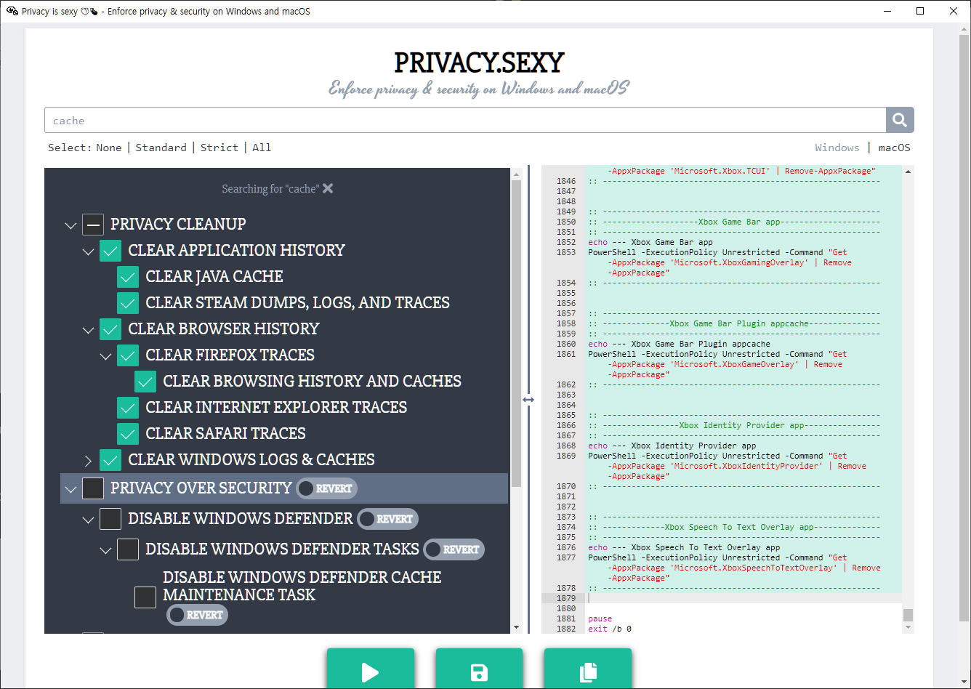Click the tree panel vertical scrollbar thumb
This screenshot has height=689, width=971.
517,333
